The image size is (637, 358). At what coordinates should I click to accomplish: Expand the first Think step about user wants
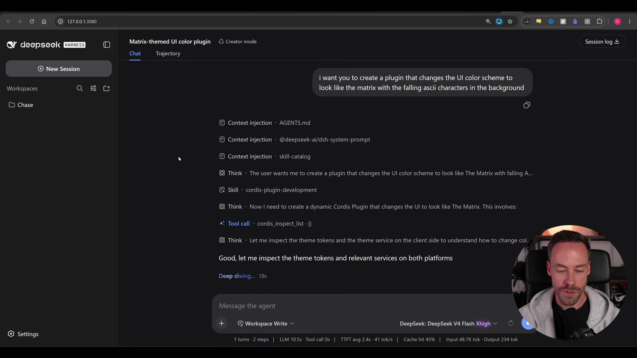[x=376, y=173]
